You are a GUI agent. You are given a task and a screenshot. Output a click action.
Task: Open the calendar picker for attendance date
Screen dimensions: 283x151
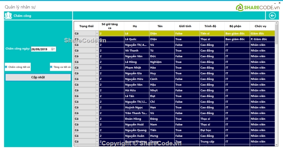click(x=53, y=49)
